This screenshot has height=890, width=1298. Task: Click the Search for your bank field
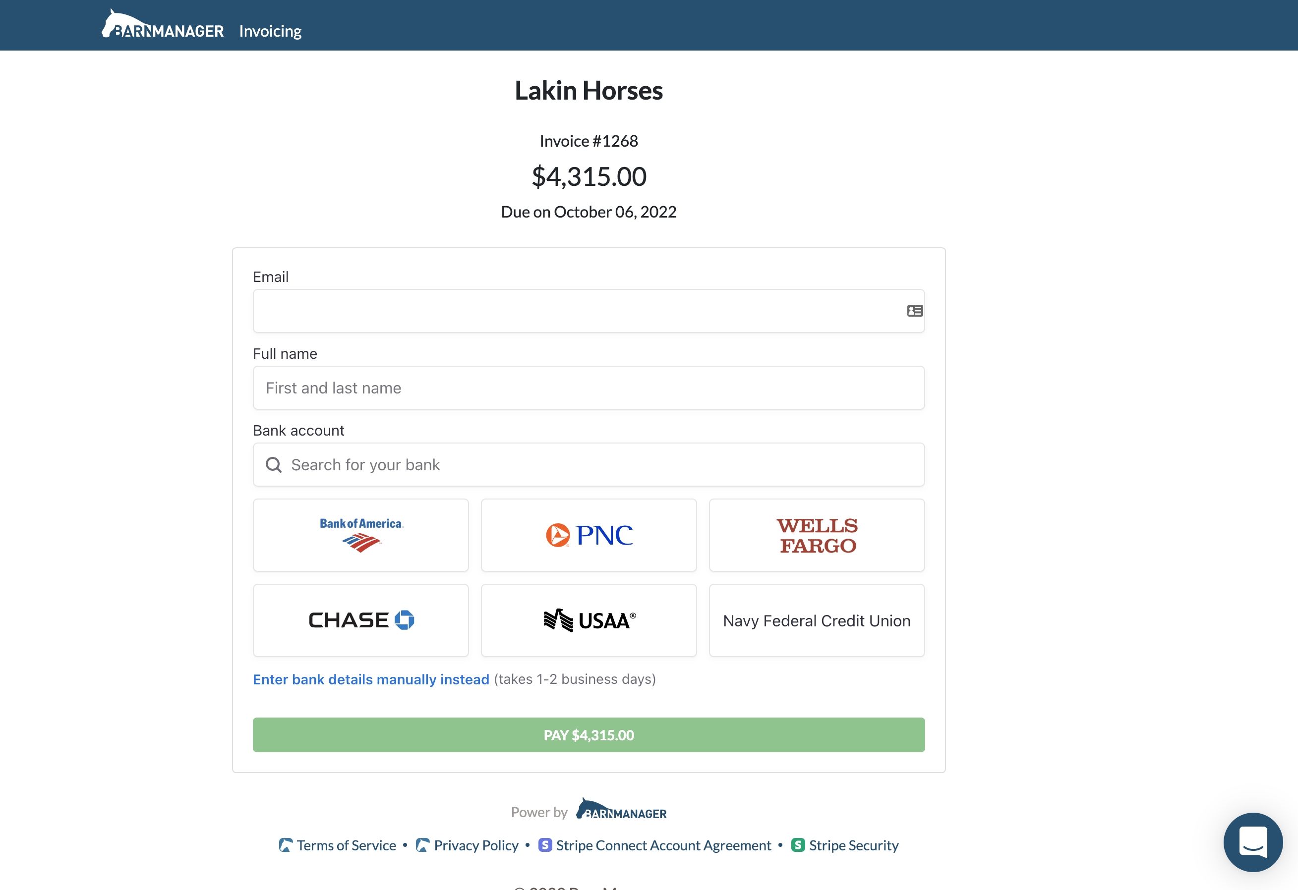point(589,464)
